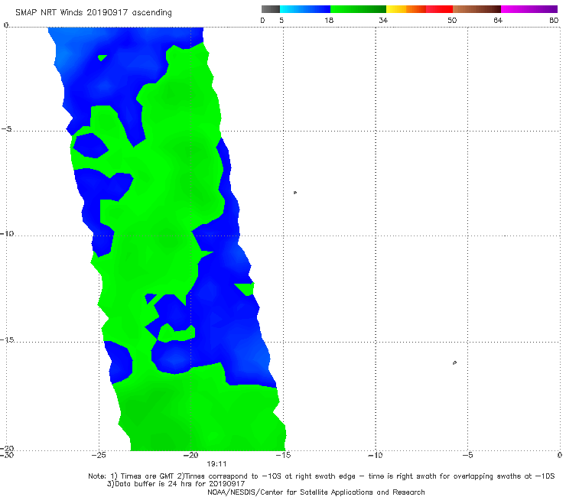Click the small island outline near longitude -6
This screenshot has height=497, width=566.
pos(454,362)
